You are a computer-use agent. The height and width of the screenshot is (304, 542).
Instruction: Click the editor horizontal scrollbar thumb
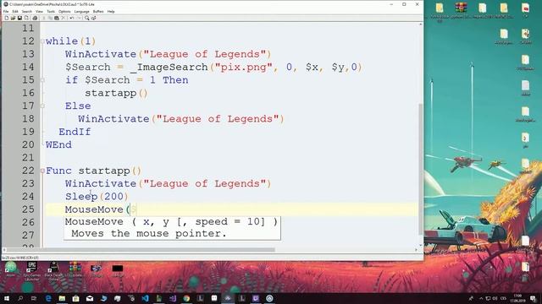pyautogui.click(x=140, y=250)
